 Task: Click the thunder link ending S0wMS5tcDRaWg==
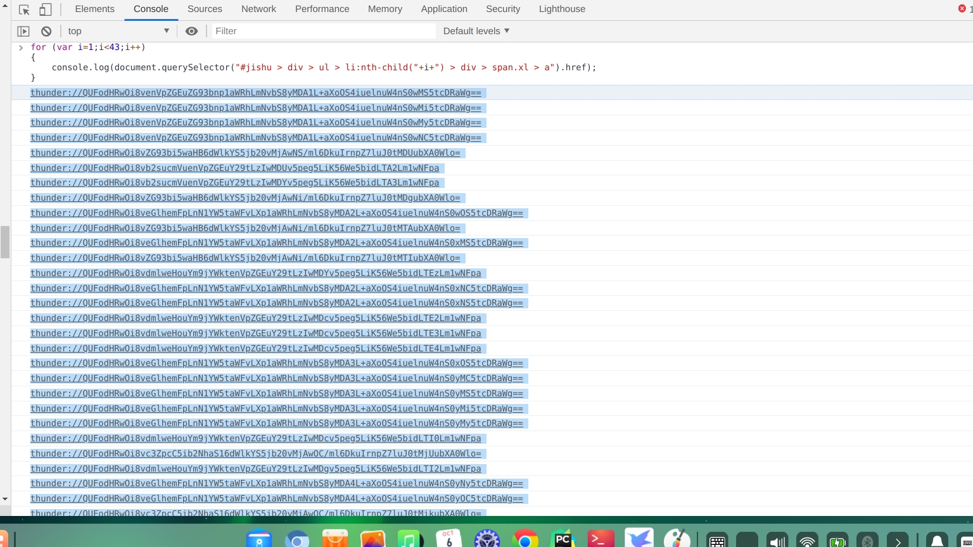point(256,93)
